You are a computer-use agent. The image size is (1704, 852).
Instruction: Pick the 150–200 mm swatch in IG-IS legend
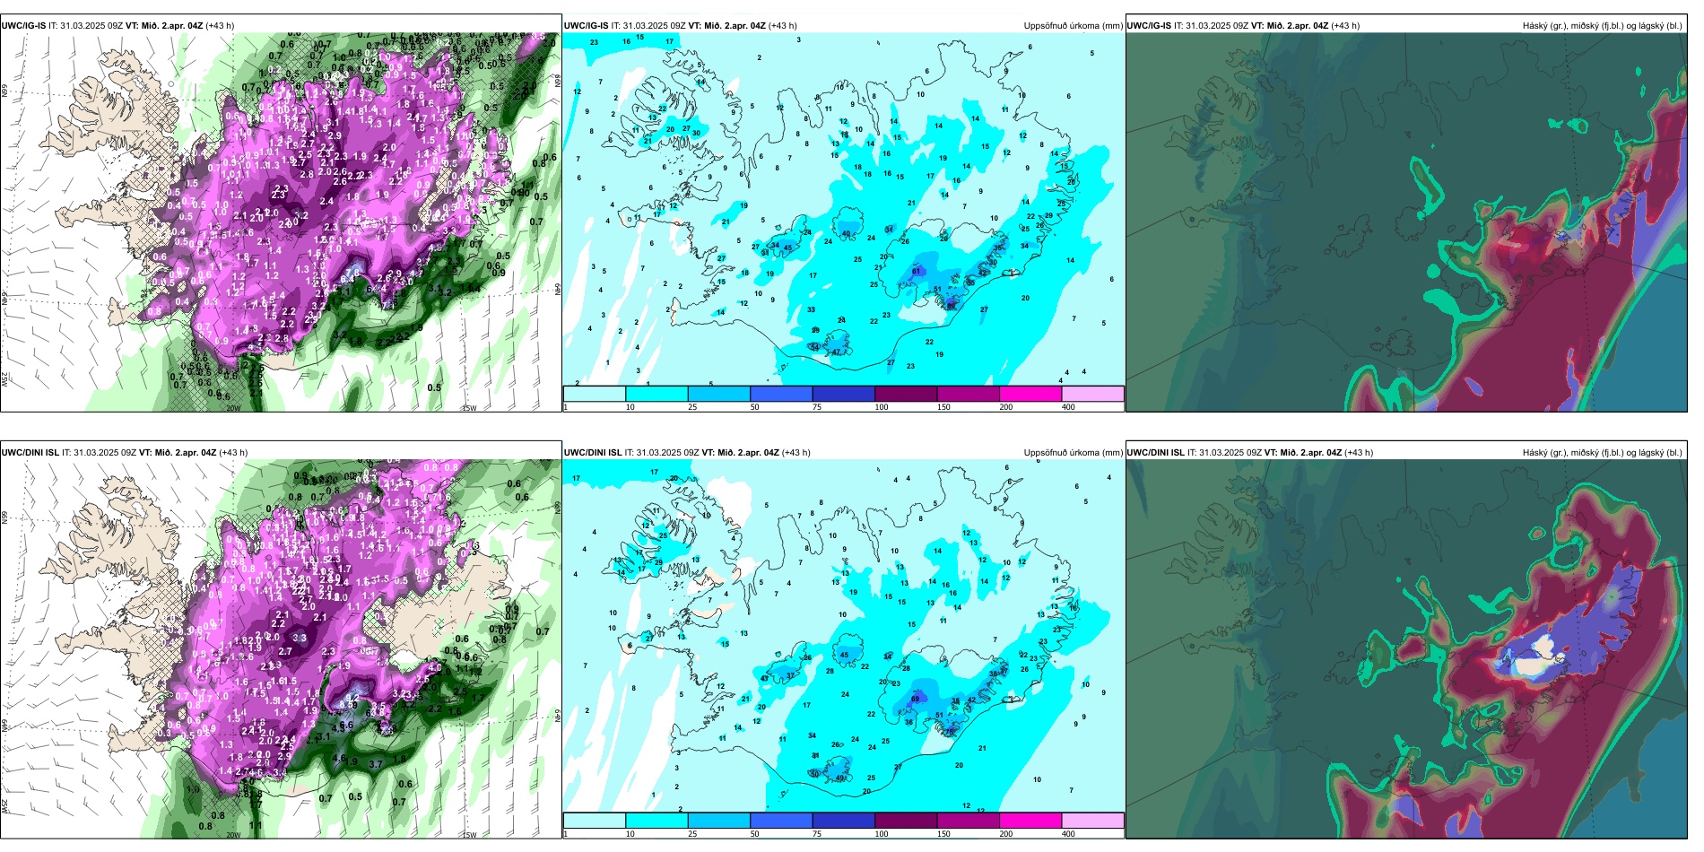click(969, 394)
